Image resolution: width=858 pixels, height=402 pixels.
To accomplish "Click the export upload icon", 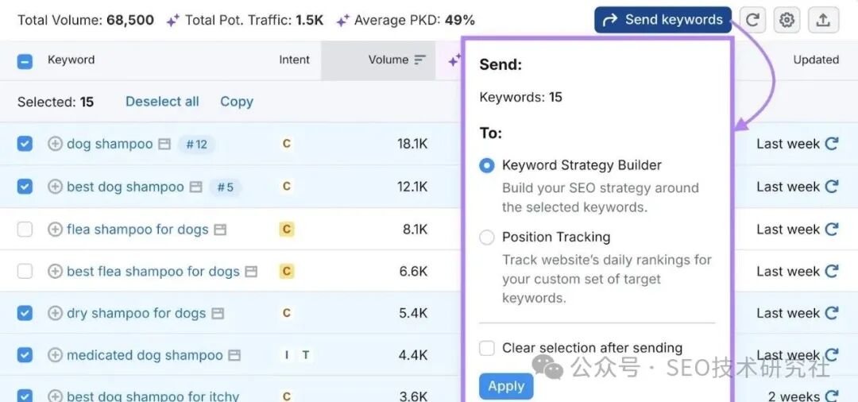I will pos(823,20).
